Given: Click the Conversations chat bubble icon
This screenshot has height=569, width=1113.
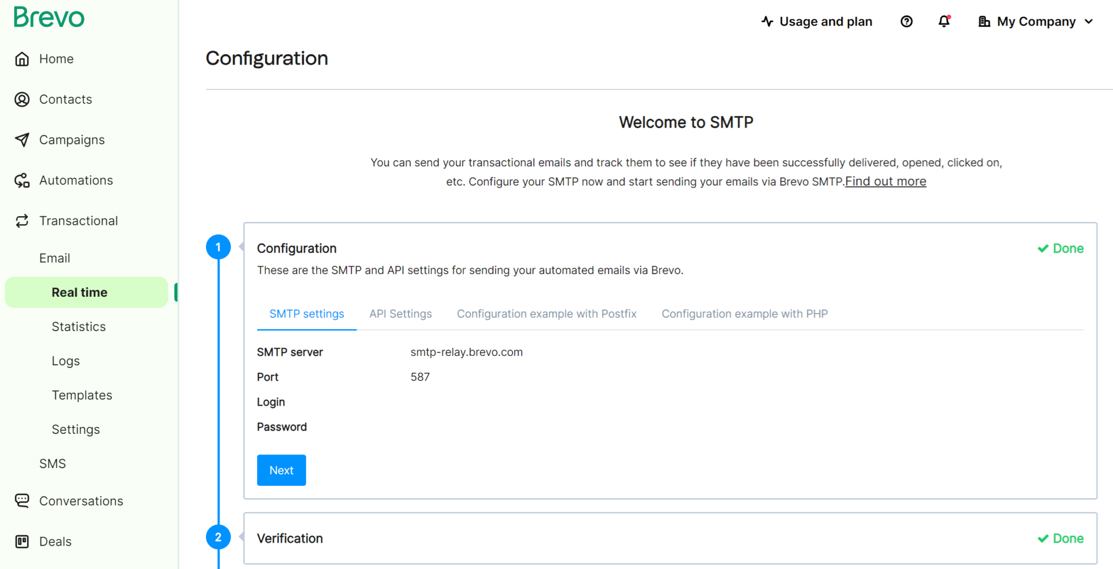Looking at the screenshot, I should click(x=22, y=501).
